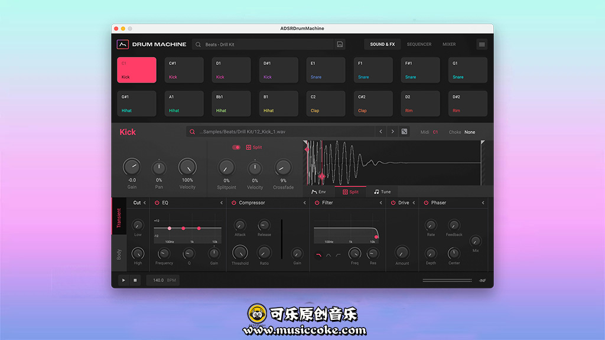This screenshot has height=340, width=605.
Task: Pick a random sample with dice icon
Action: (404, 132)
